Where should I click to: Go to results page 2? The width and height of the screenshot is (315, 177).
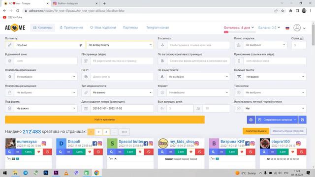tap(98, 132)
